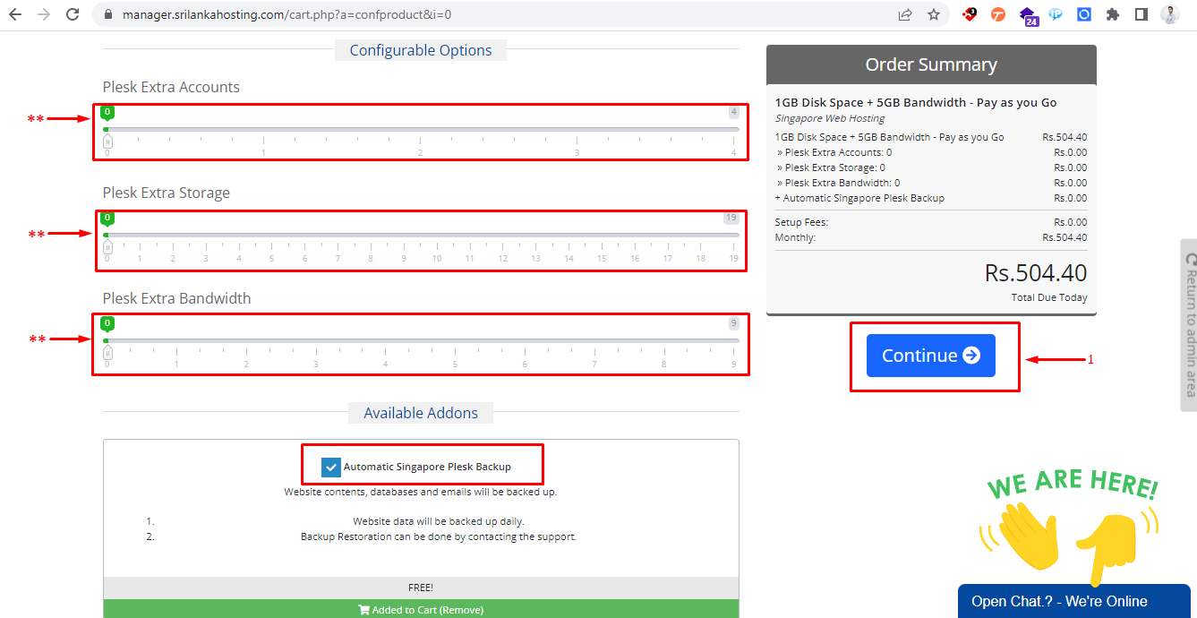Viewport: 1197px width, 618px height.
Task: Click Added to Cart (Remove) green bar
Action: pos(421,610)
